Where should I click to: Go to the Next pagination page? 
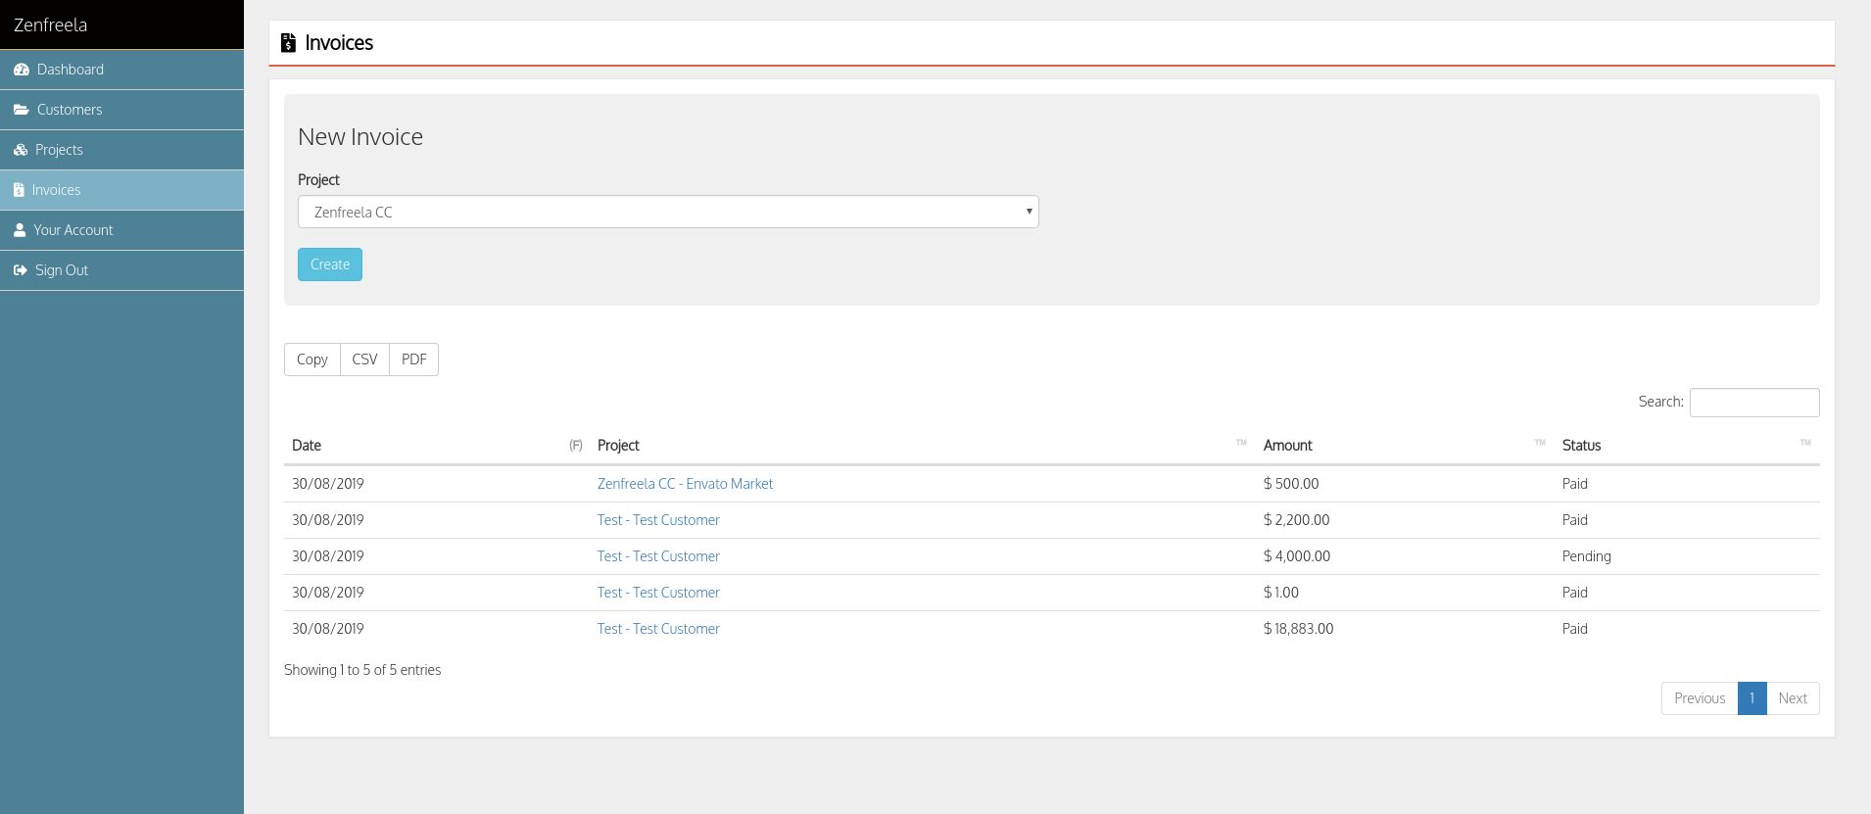(1792, 698)
